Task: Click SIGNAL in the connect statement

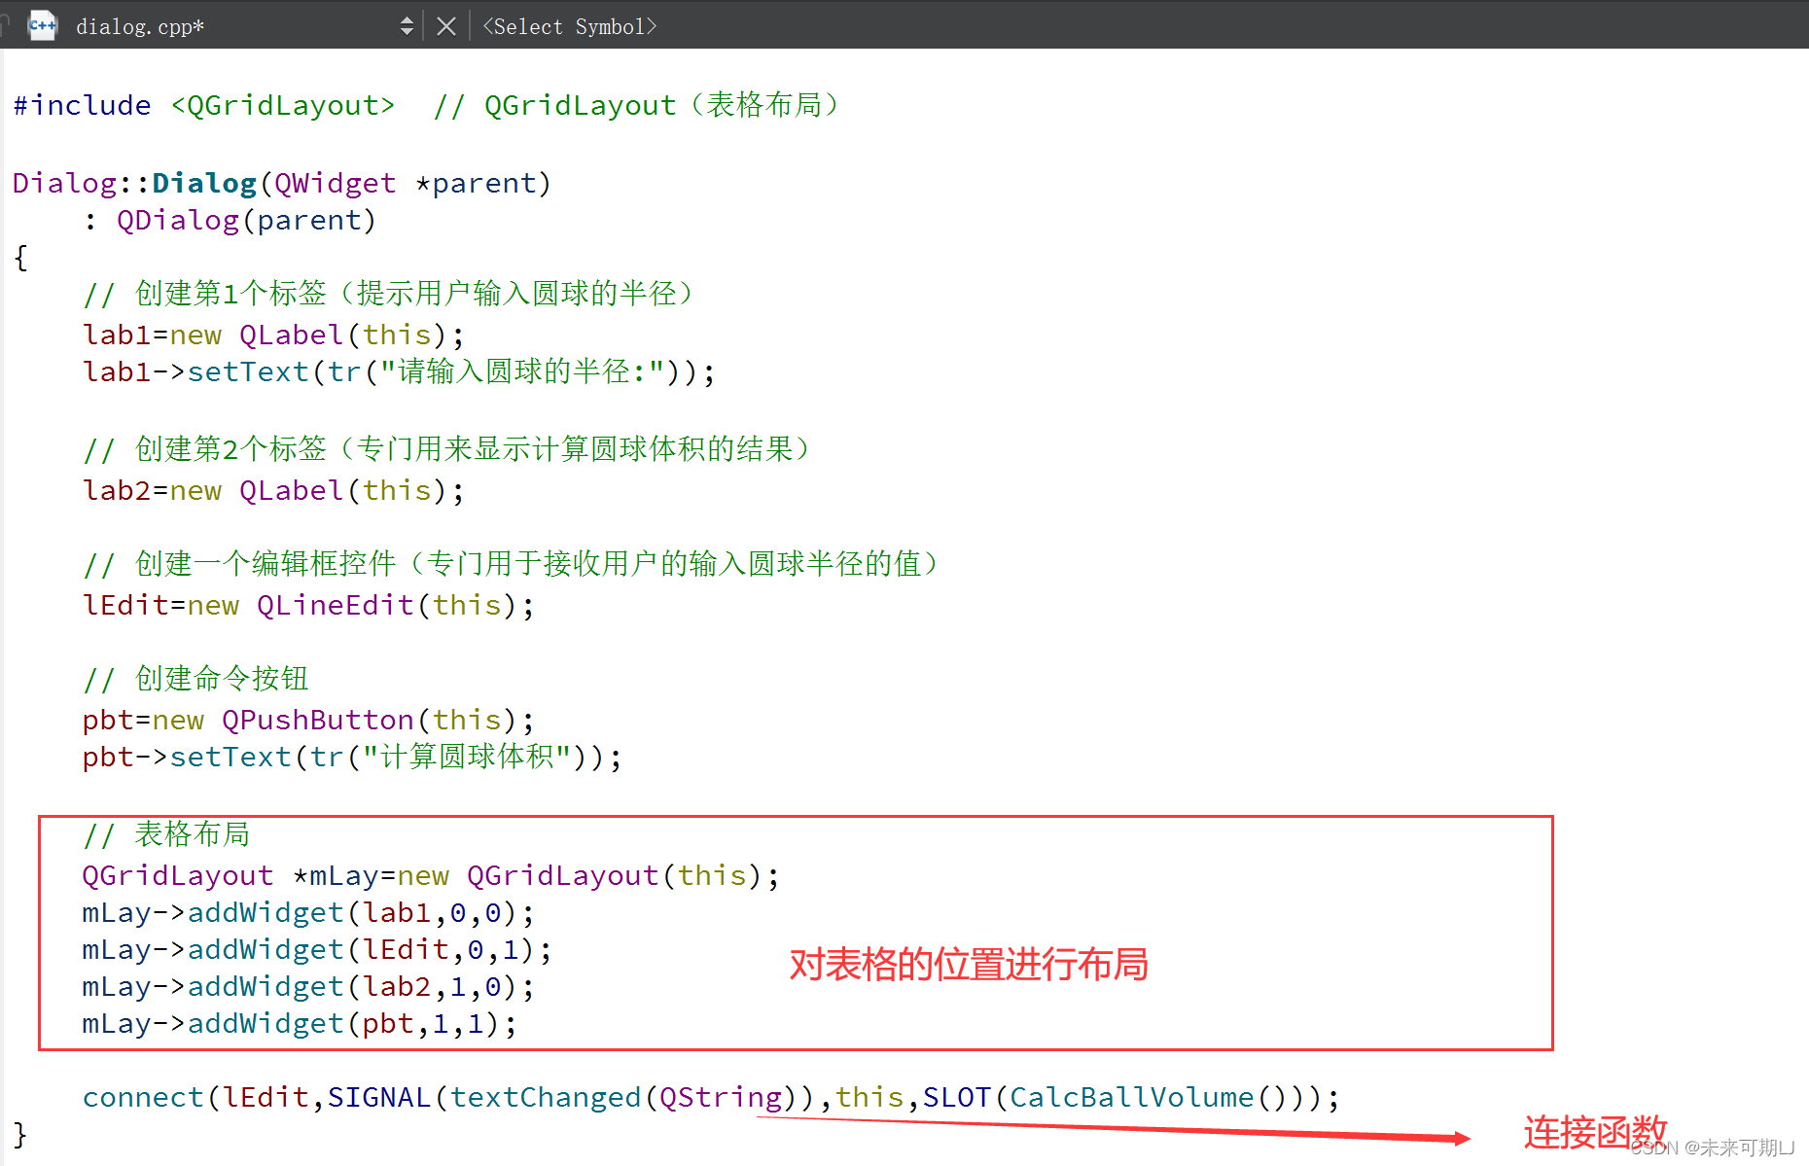Action: click(379, 1097)
